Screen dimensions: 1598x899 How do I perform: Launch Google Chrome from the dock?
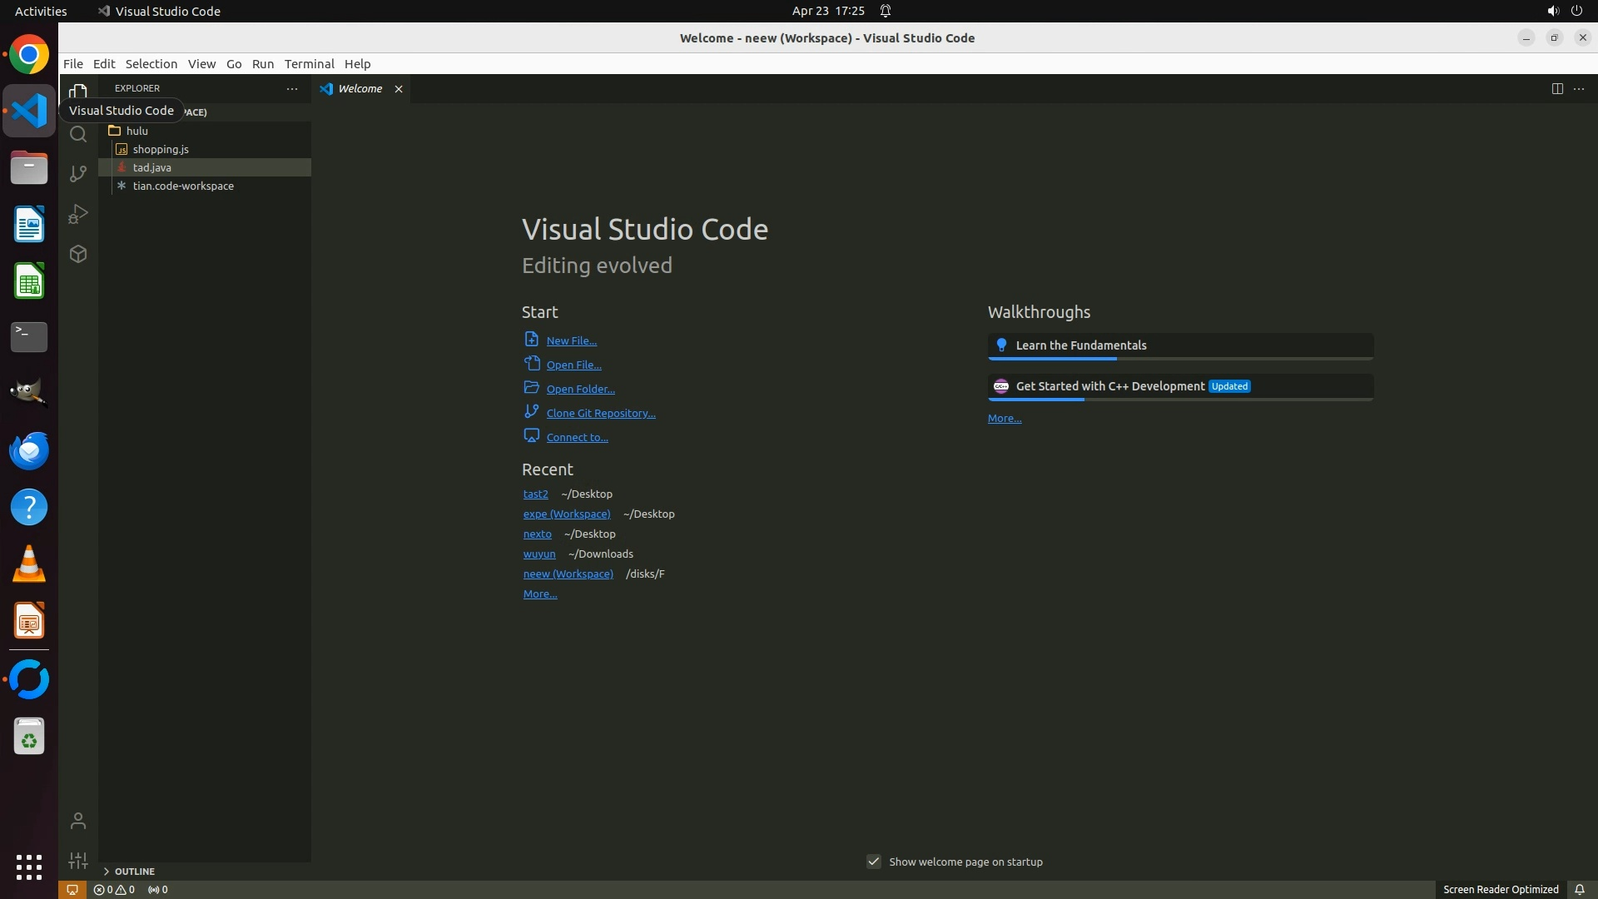(x=29, y=55)
